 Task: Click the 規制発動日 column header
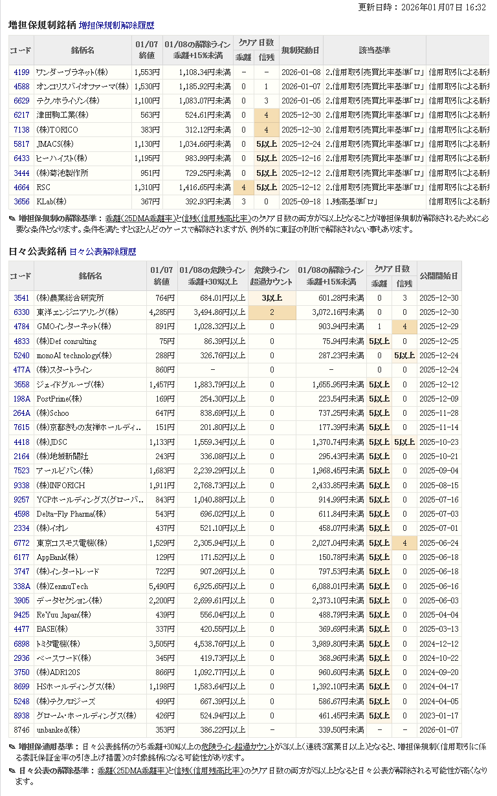[301, 50]
